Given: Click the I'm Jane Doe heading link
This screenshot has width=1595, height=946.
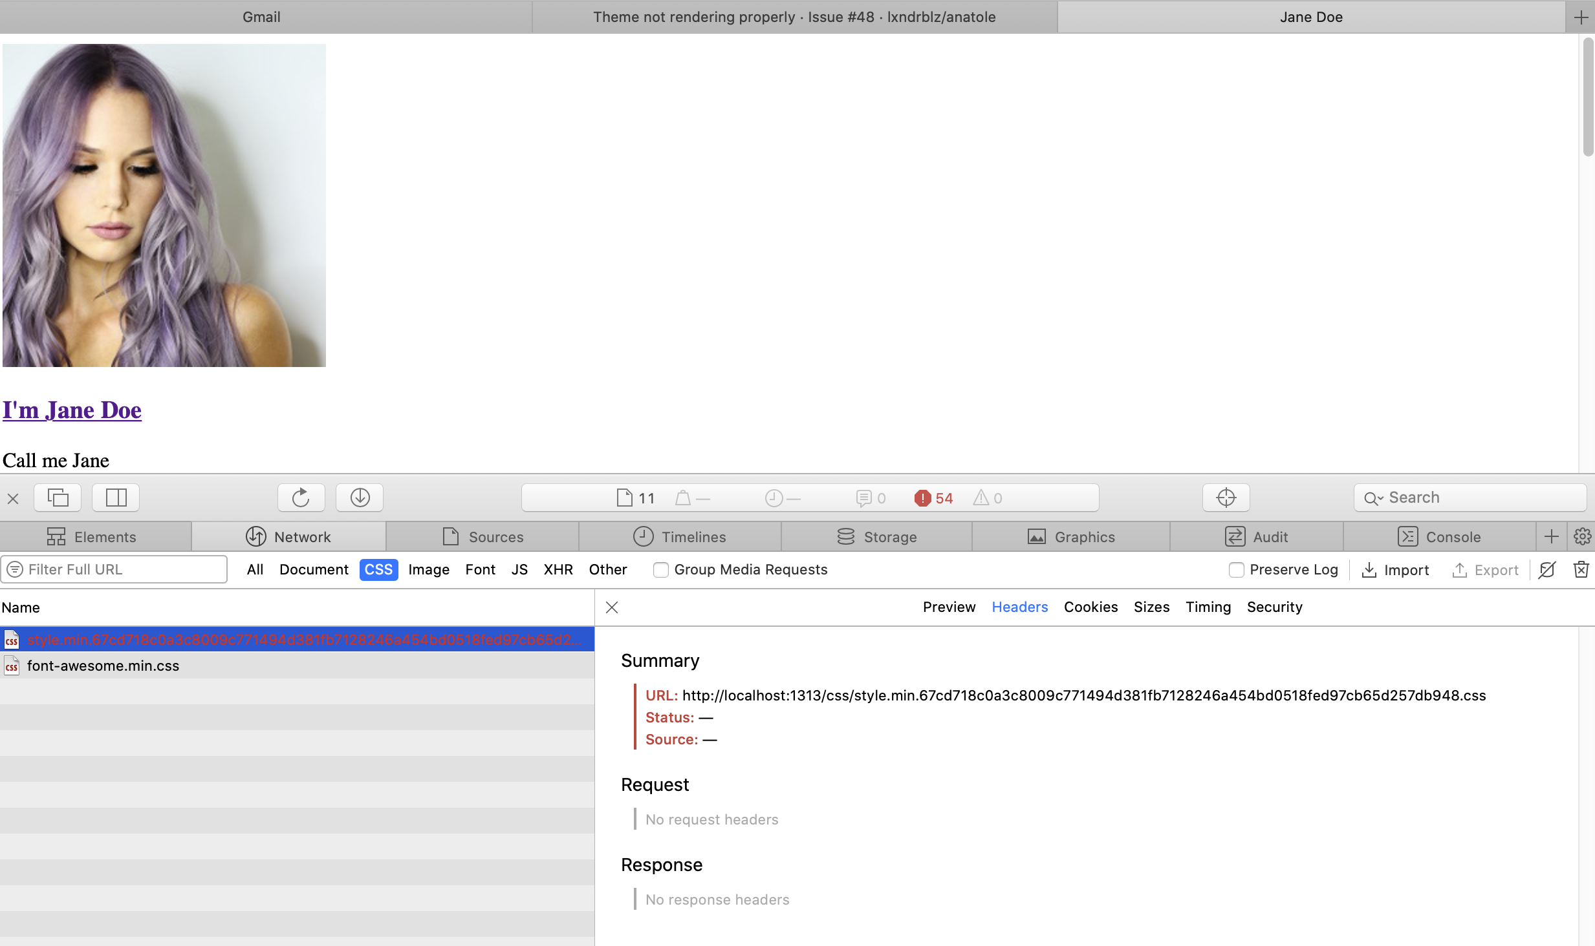Looking at the screenshot, I should pyautogui.click(x=72, y=410).
